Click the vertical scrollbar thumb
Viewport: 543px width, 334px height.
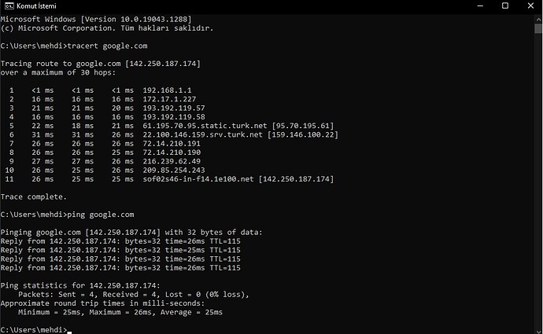coord(537,29)
